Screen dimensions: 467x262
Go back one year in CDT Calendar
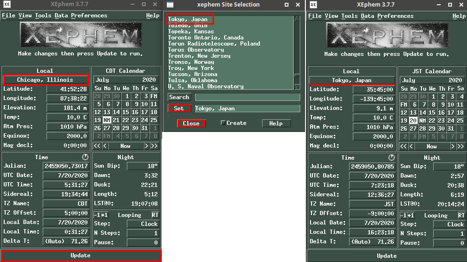point(97,146)
